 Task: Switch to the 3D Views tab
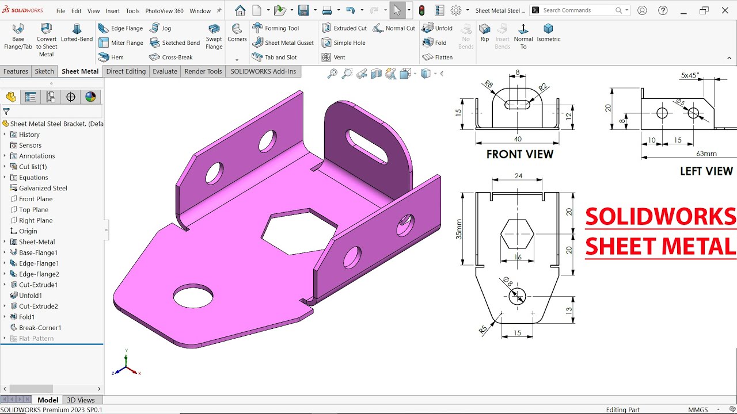point(81,400)
